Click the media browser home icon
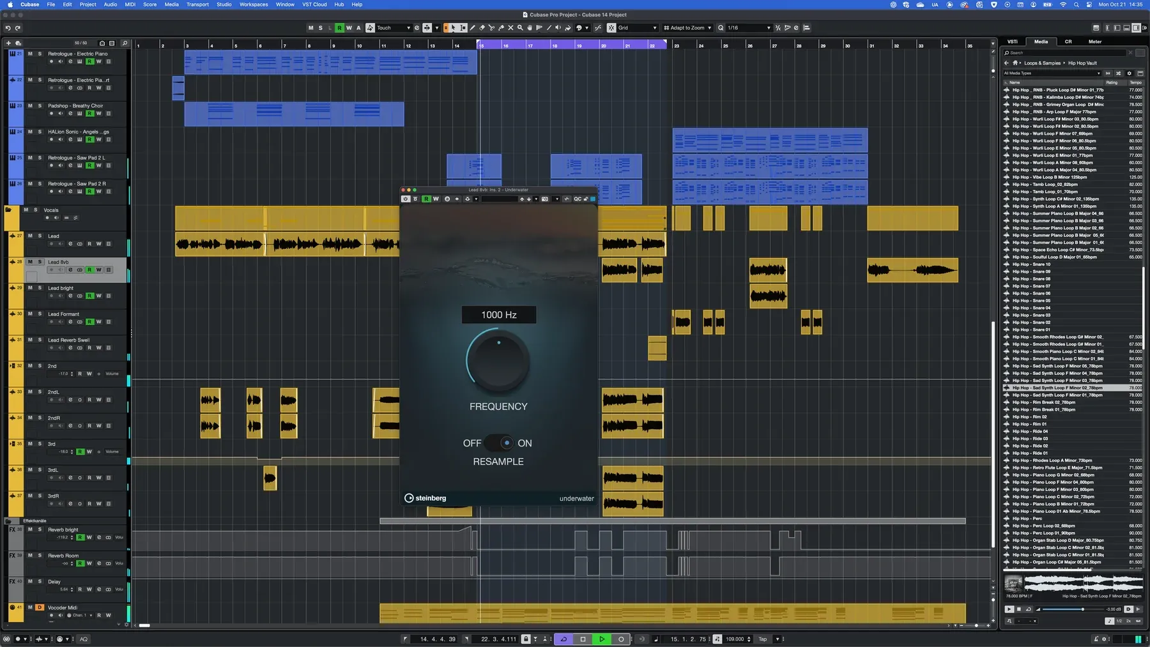Viewport: 1150px width, 647px height. [1015, 63]
